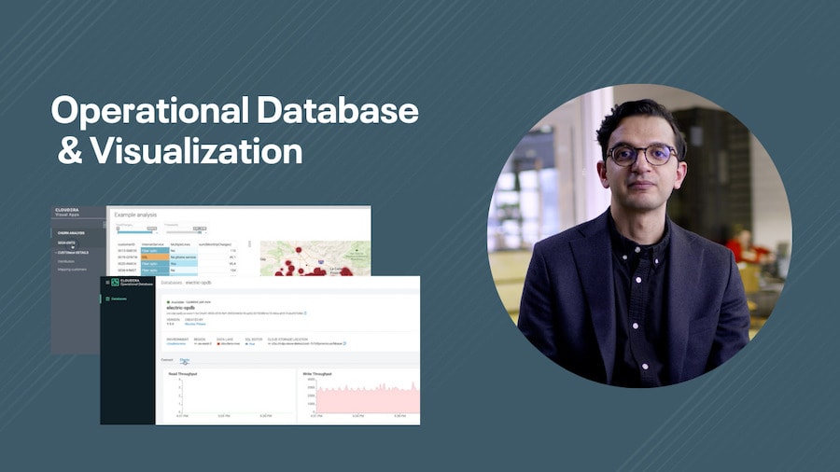Expand the Customer Details section
The height and width of the screenshot is (472, 840).
(x=75, y=252)
